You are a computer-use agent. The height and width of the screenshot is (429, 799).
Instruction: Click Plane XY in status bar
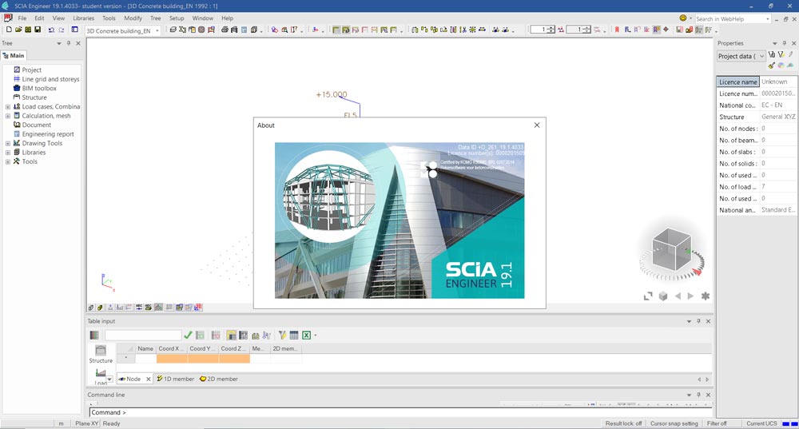pos(86,423)
